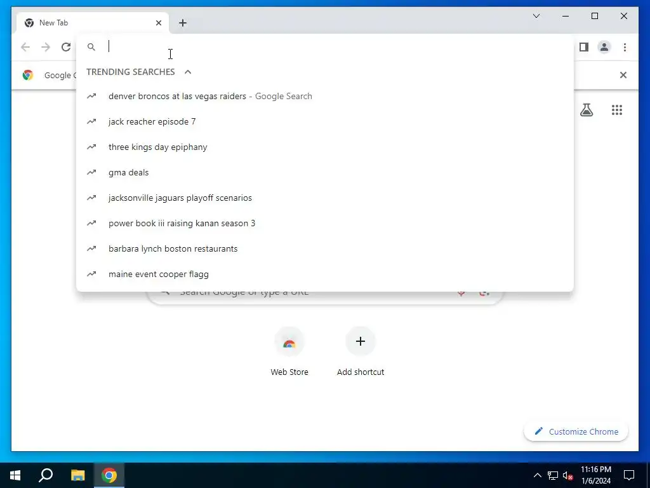Select three kings day epiphany suggestion
Screen dimensions: 650x488
[x=325, y=147]
